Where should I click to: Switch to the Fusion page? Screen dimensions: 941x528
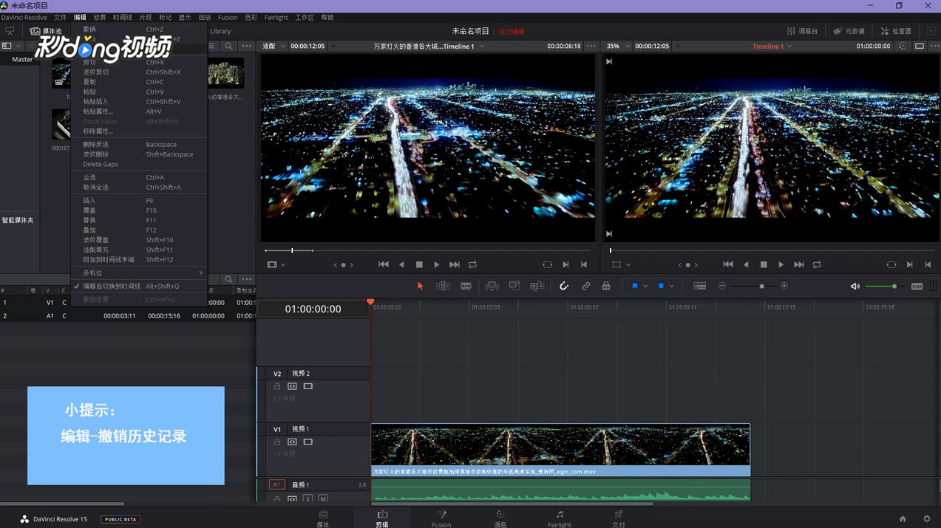point(441,519)
